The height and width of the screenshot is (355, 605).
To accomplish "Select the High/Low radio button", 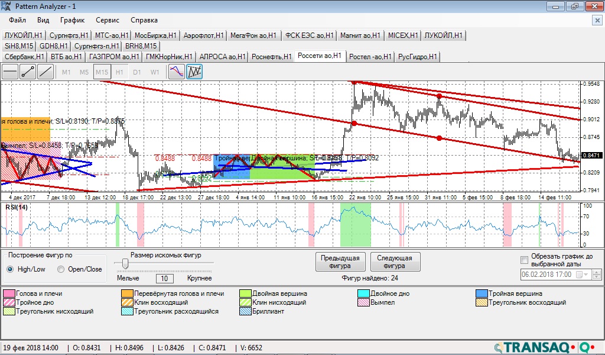I will [11, 269].
